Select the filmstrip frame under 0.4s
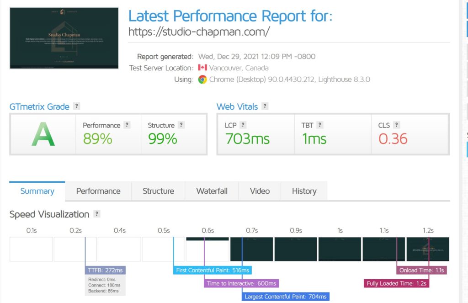 119,249
